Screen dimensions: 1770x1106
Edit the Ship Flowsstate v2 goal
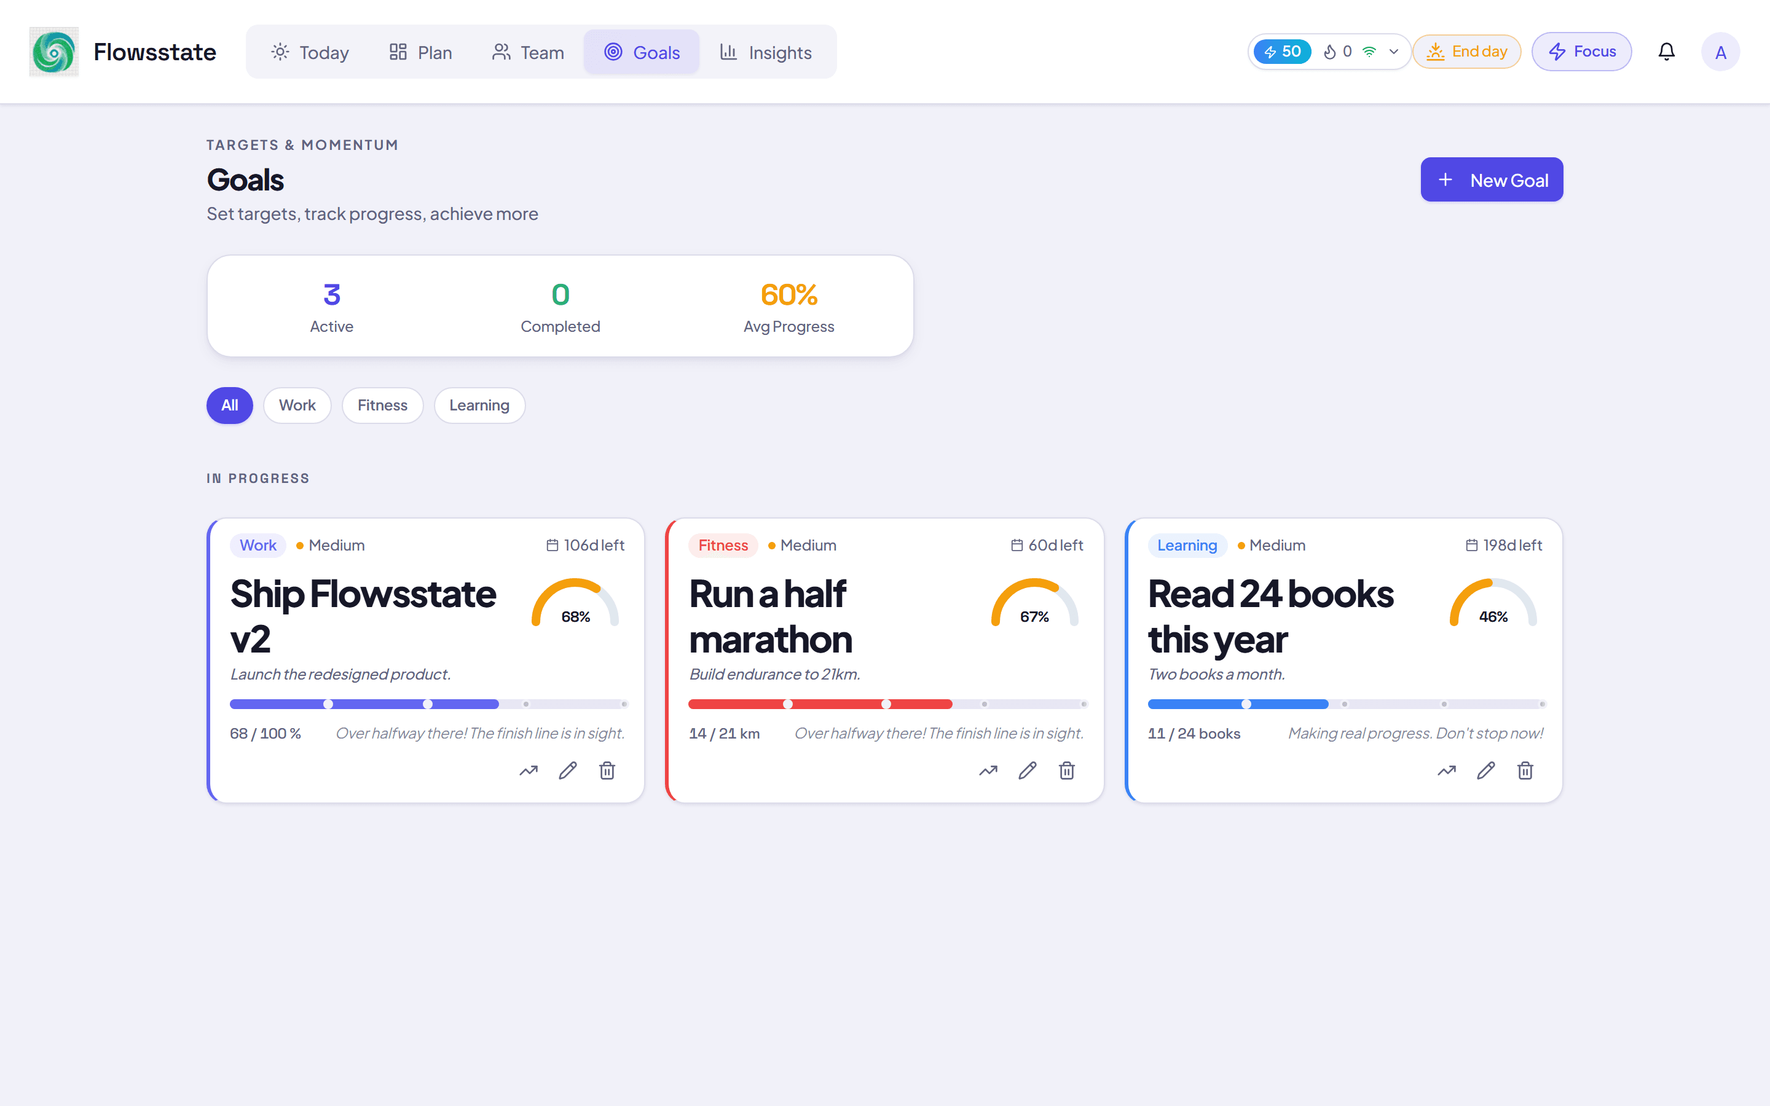[x=568, y=771]
